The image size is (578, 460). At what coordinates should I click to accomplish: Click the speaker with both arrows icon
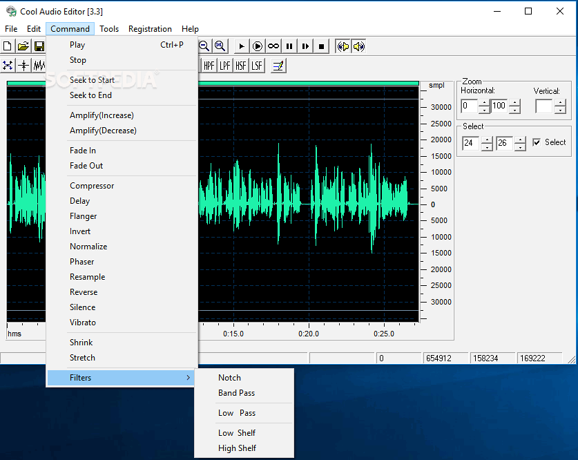pyautogui.click(x=343, y=46)
